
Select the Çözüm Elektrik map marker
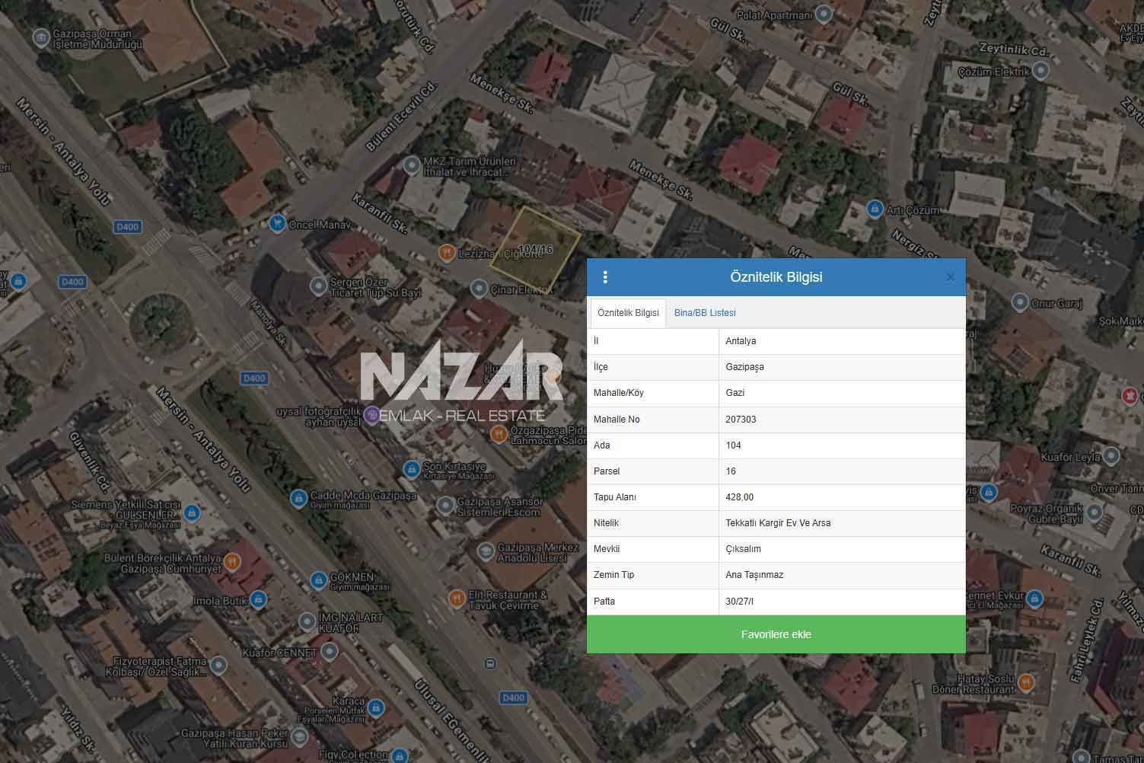1040,71
